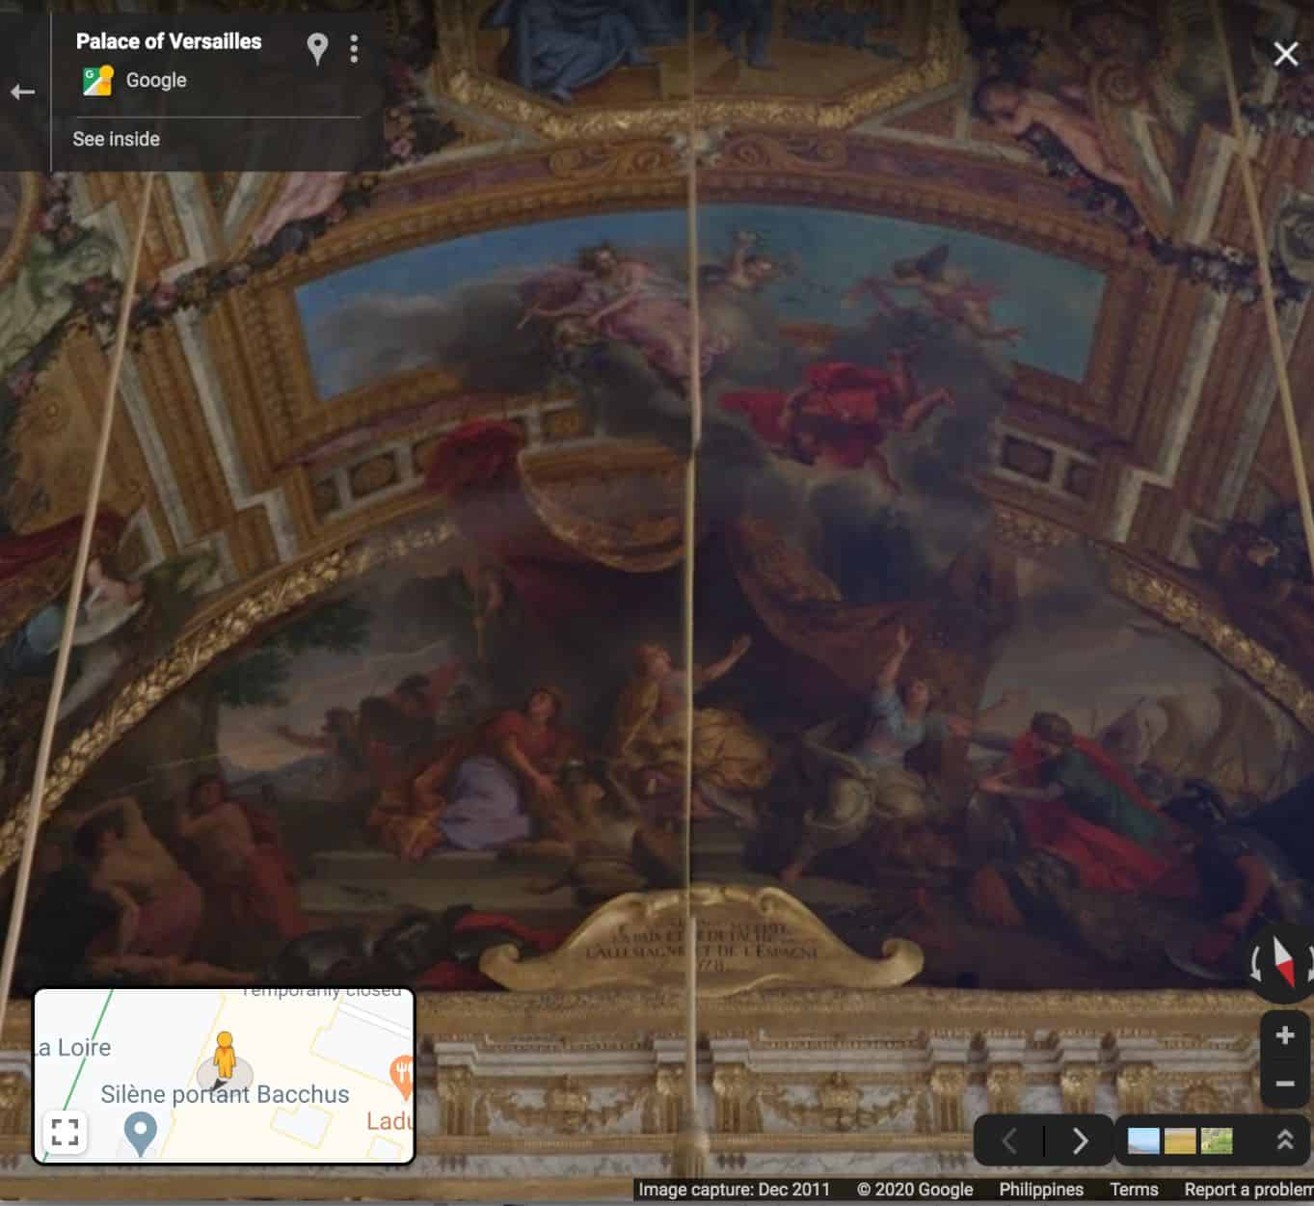
Task: Expand the minimap to fullscreen
Action: pos(65,1132)
